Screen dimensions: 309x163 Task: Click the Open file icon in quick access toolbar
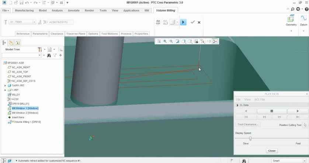tap(16, 3)
